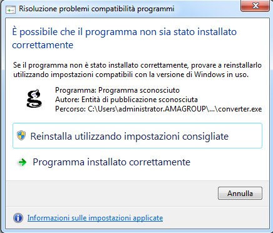273x233 pixels.
Task: Click the Annulla button
Action: [240, 193]
